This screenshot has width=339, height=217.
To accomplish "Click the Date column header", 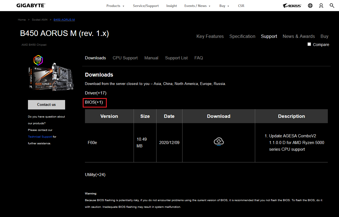I will 169,116.
